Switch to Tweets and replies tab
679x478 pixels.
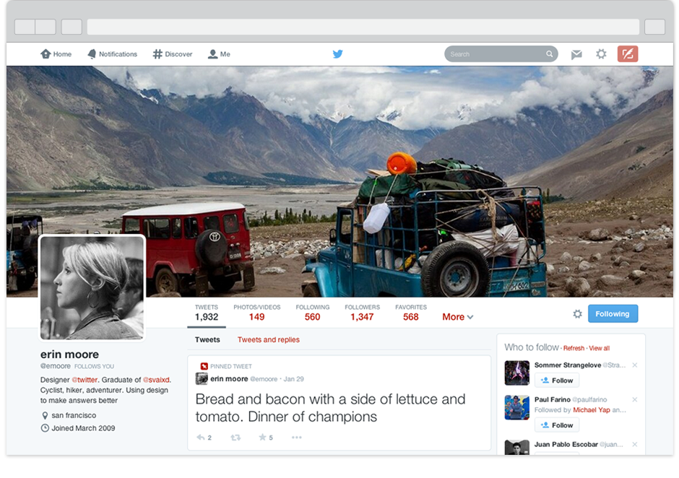click(268, 340)
